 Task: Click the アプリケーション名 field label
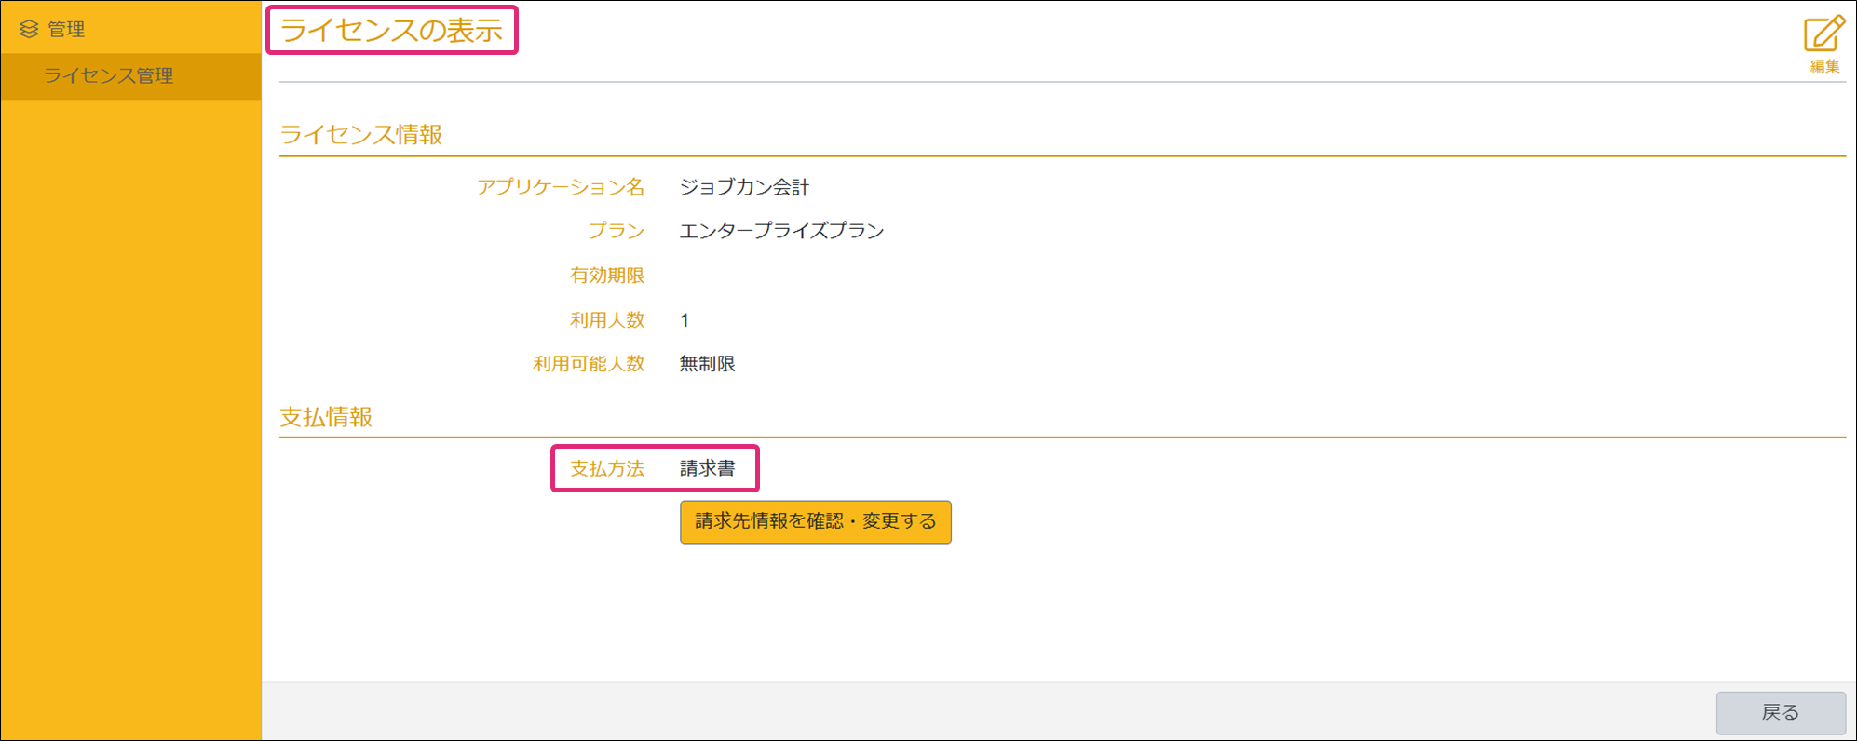(560, 187)
